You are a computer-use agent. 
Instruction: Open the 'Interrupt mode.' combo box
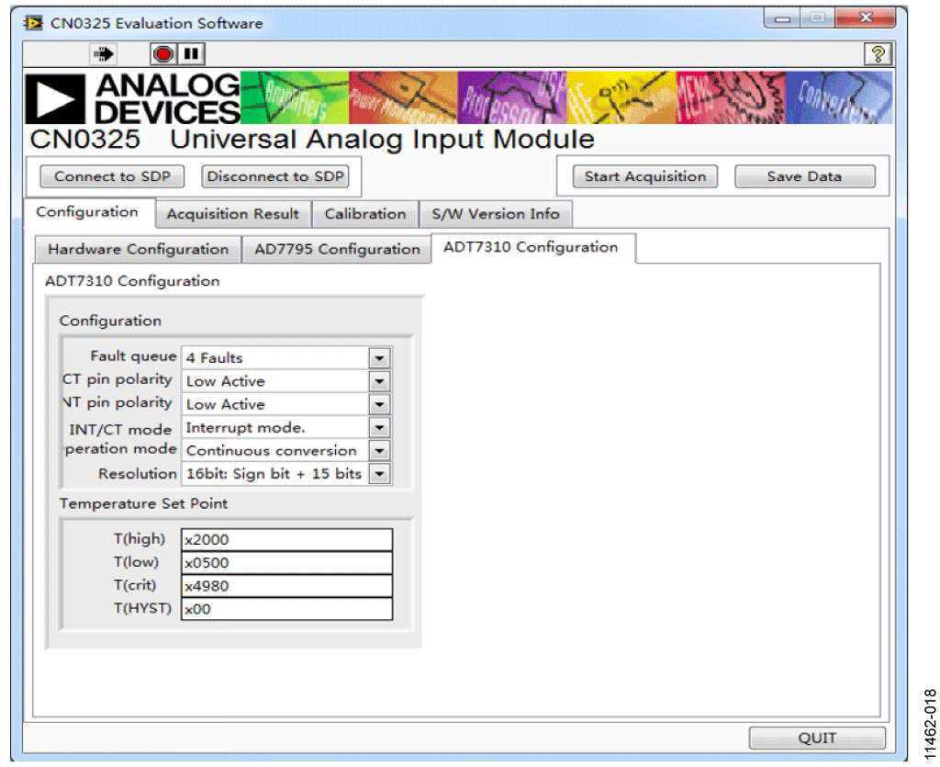click(x=287, y=427)
